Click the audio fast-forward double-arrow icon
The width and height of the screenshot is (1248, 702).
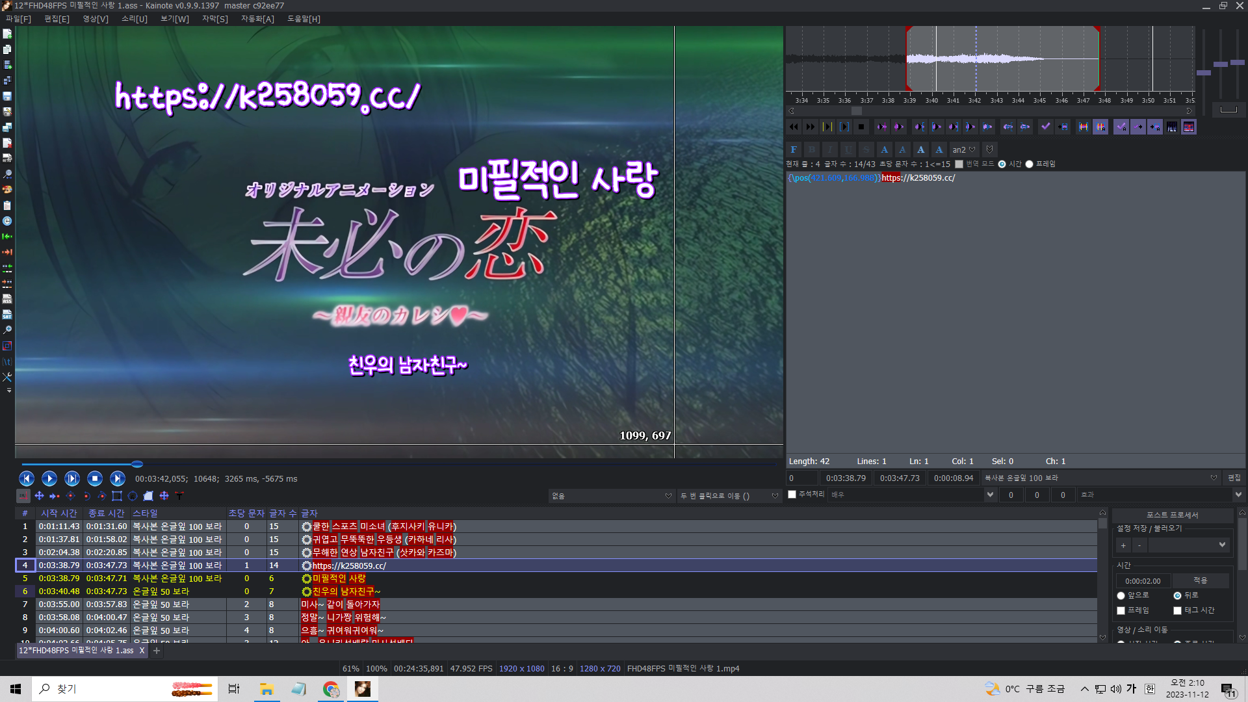(811, 127)
